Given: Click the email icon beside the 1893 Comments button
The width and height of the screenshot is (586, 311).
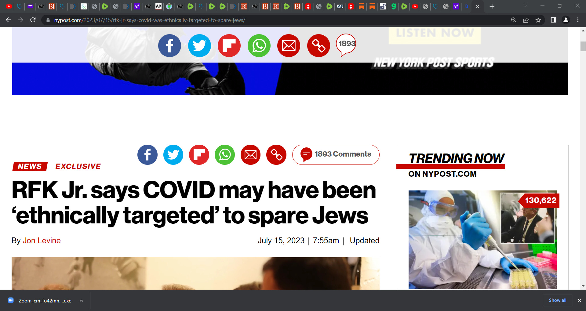Looking at the screenshot, I should (x=250, y=155).
